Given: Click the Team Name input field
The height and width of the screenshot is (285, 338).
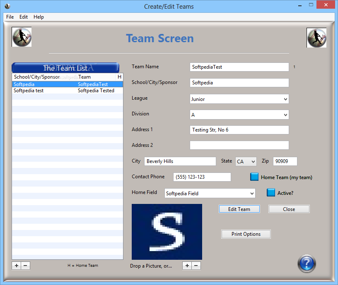Looking at the screenshot, I should (239, 67).
